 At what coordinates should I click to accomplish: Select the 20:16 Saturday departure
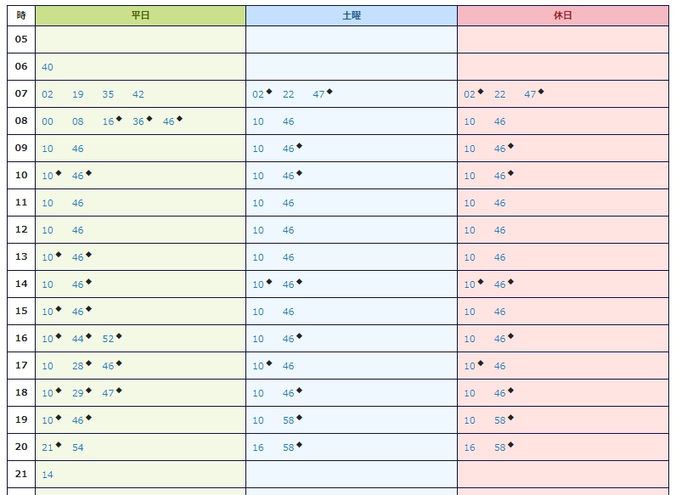tap(258, 448)
